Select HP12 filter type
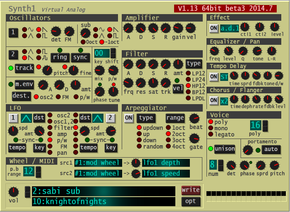Image resolution: width=290 pixels, height=212 pixels. [x=188, y=86]
